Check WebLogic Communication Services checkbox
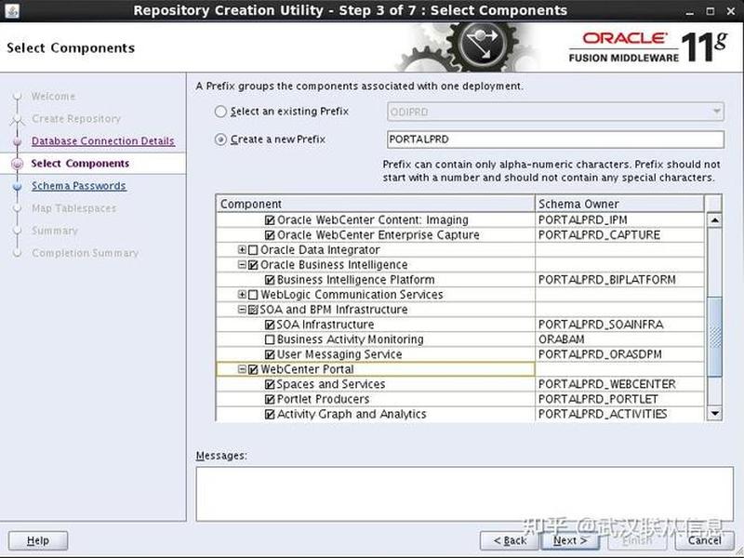This screenshot has width=744, height=558. 253,295
